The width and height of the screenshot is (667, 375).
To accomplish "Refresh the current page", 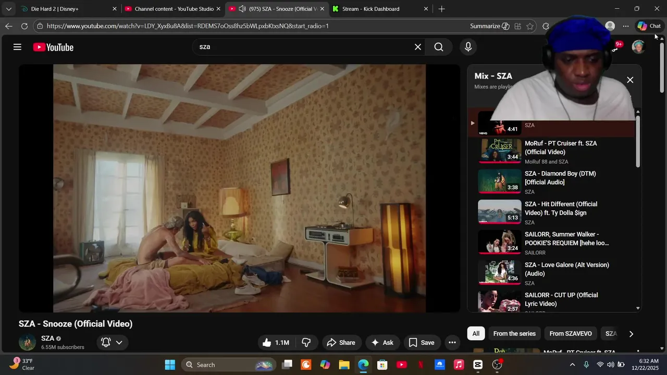I will tap(24, 26).
